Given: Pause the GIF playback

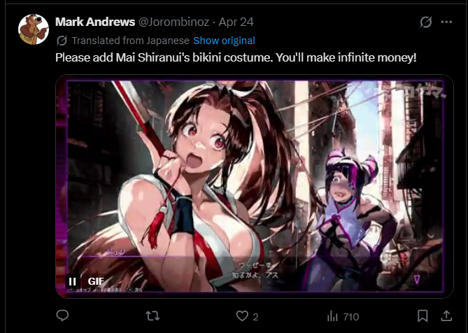Looking at the screenshot, I should point(72,281).
